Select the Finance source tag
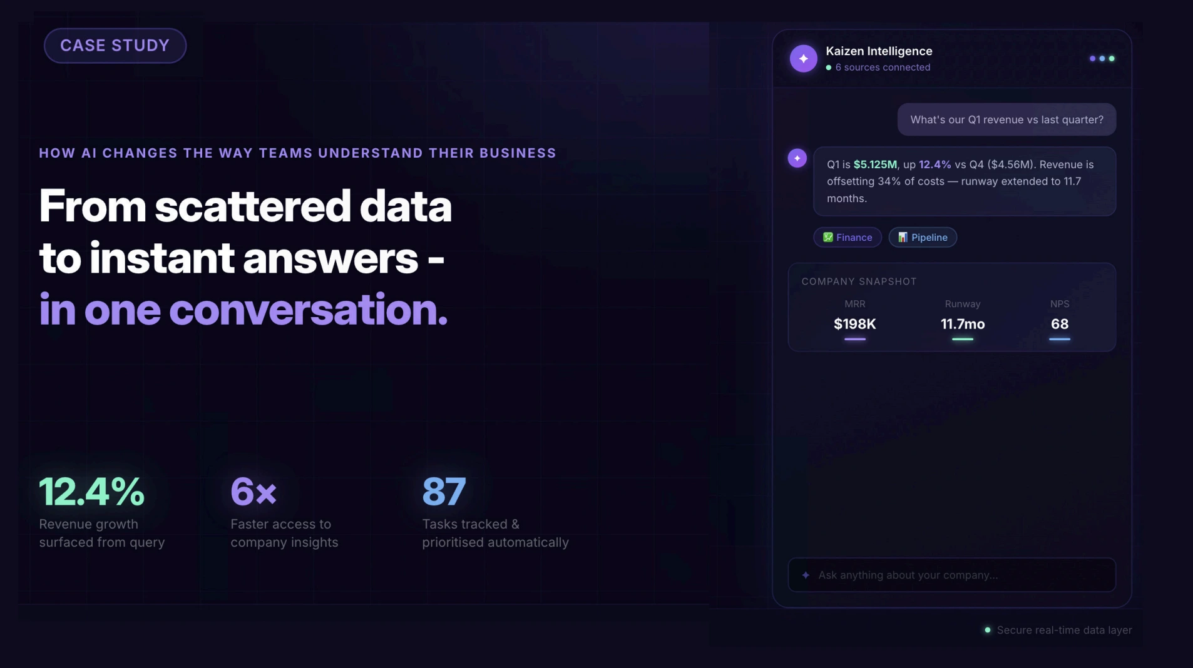 pyautogui.click(x=847, y=237)
